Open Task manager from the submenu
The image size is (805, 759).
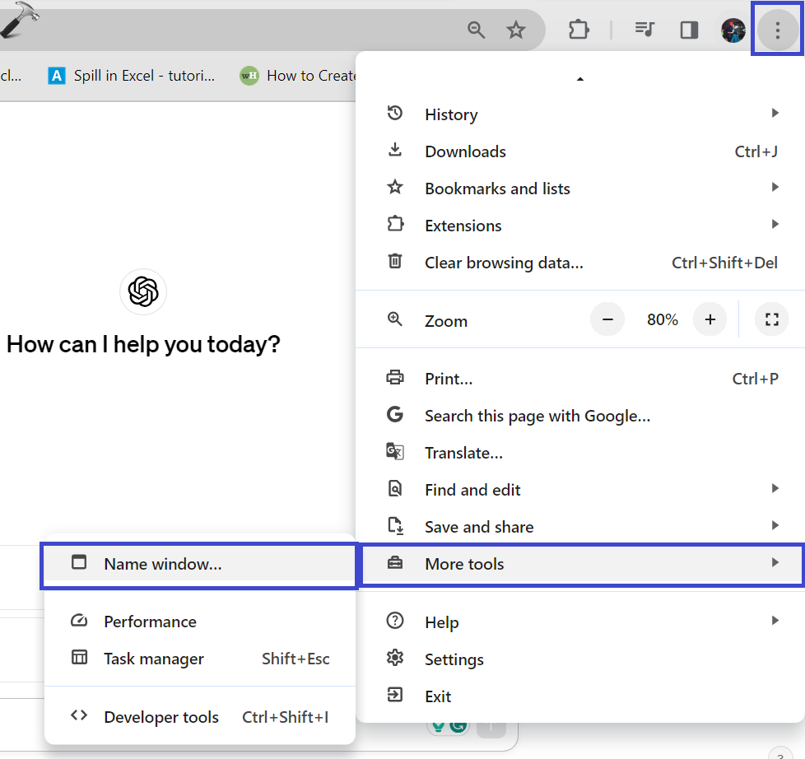click(x=154, y=659)
